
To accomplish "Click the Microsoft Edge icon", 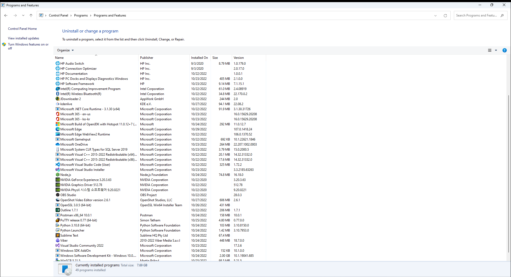I will 58,129.
